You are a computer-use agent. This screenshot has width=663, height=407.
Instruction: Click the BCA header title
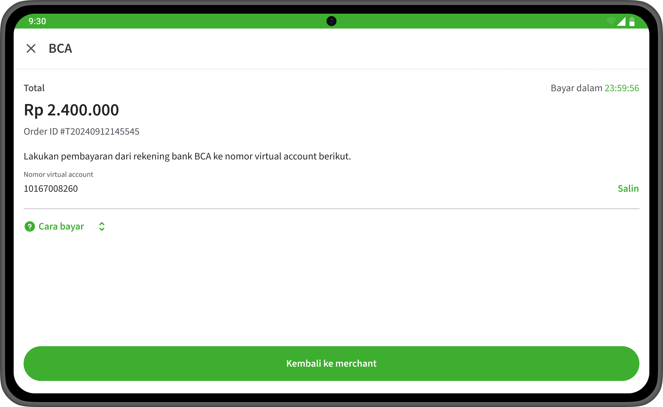(60, 48)
